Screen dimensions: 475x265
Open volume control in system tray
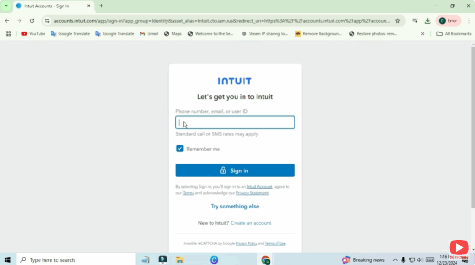tap(420, 260)
